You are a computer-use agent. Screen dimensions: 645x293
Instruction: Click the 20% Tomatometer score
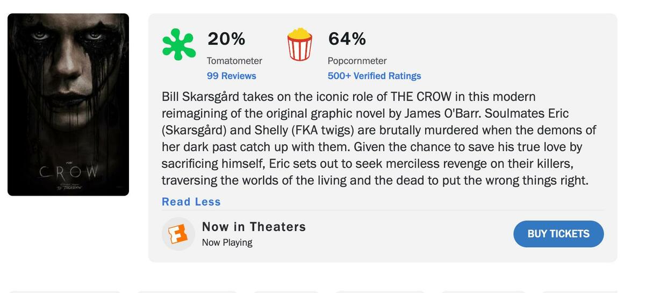pos(226,39)
